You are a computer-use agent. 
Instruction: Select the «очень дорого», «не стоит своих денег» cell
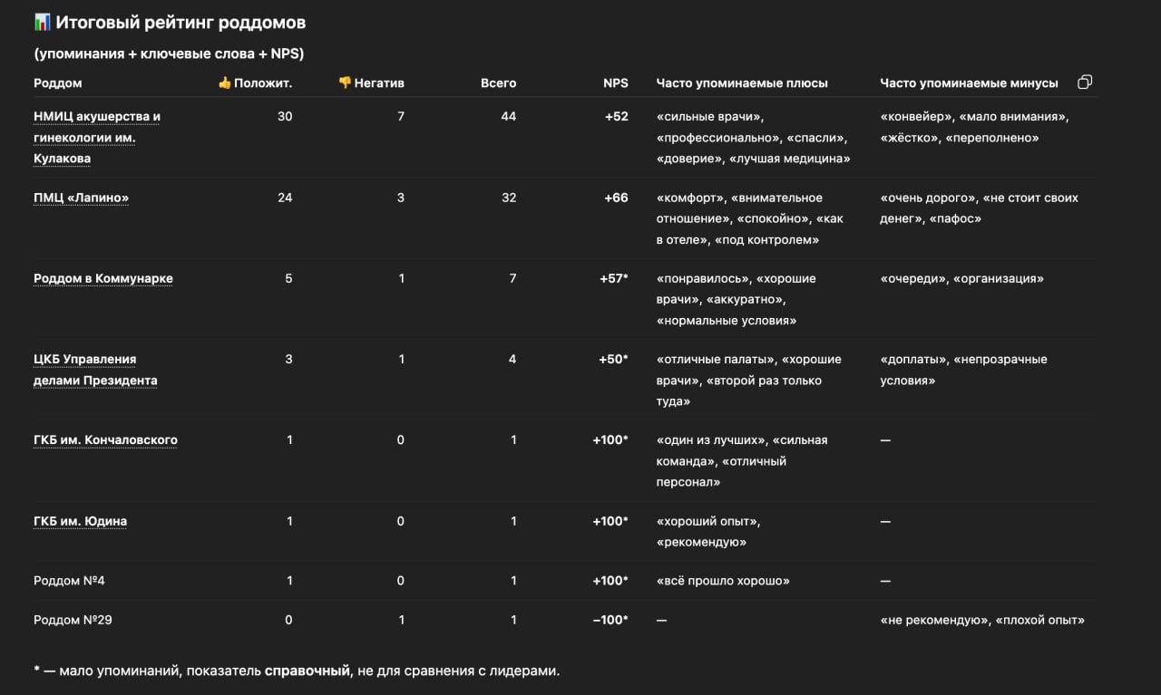click(x=980, y=208)
